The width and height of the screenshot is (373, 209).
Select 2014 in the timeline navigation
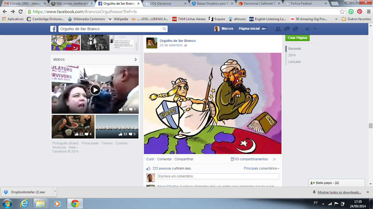pyautogui.click(x=292, y=55)
